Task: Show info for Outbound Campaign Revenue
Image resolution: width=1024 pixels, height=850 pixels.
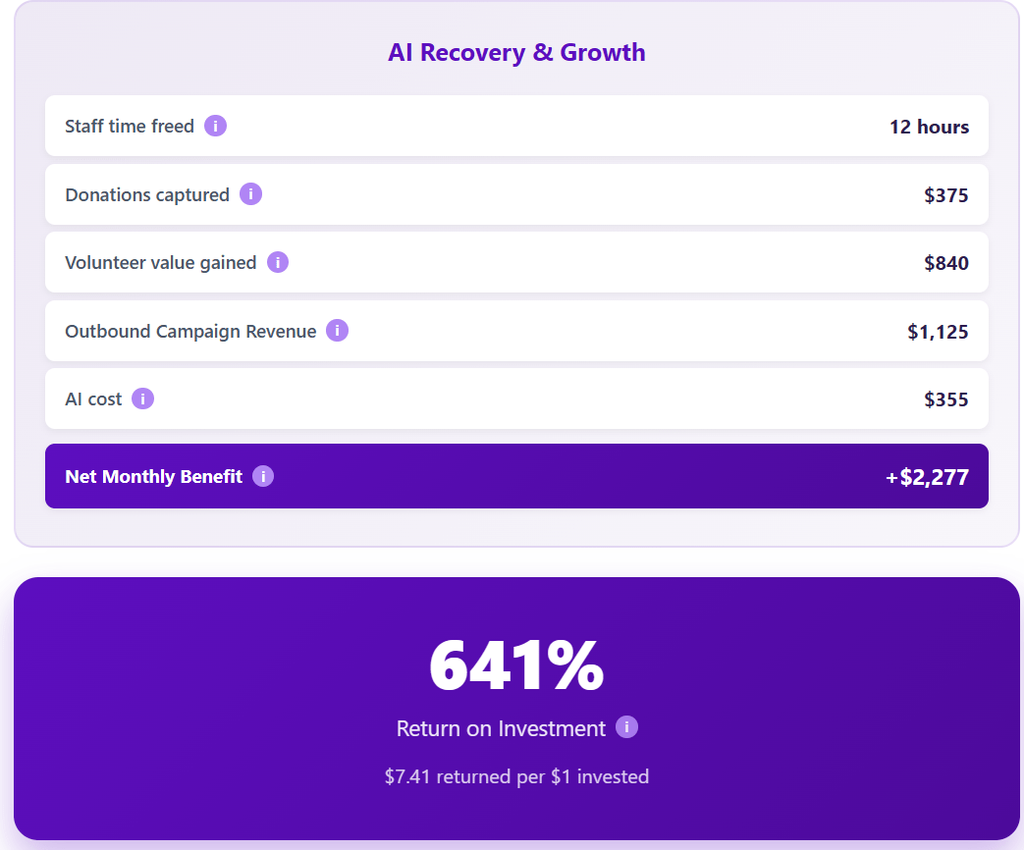Action: click(x=337, y=331)
